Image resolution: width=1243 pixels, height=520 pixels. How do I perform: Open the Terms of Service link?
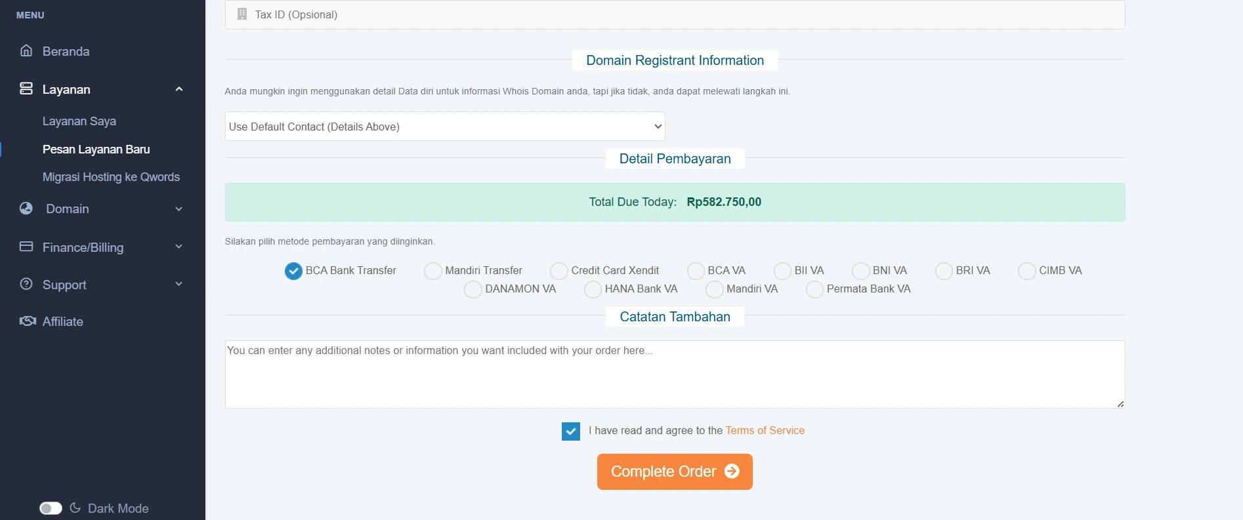tap(765, 431)
